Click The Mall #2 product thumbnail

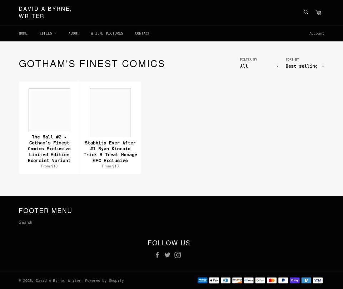49,110
